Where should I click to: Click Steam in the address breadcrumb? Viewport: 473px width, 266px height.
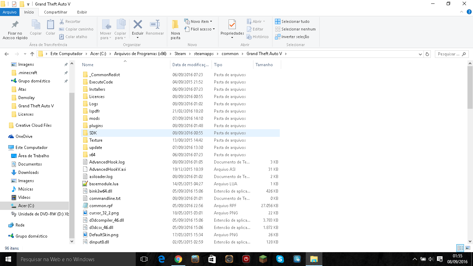point(180,54)
